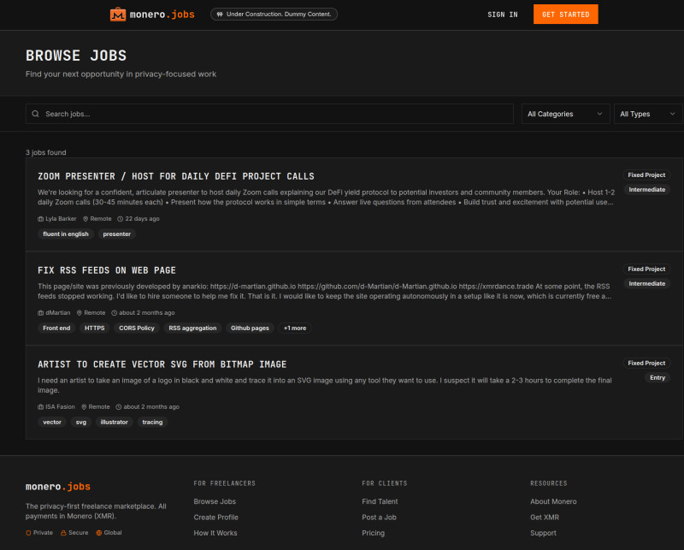Viewport: 684px width, 550px height.
Task: Click the About Monero resource link
Action: point(553,501)
